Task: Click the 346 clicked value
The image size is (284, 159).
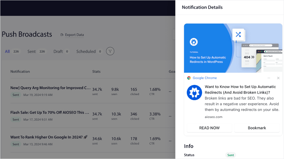Action: 134,114
